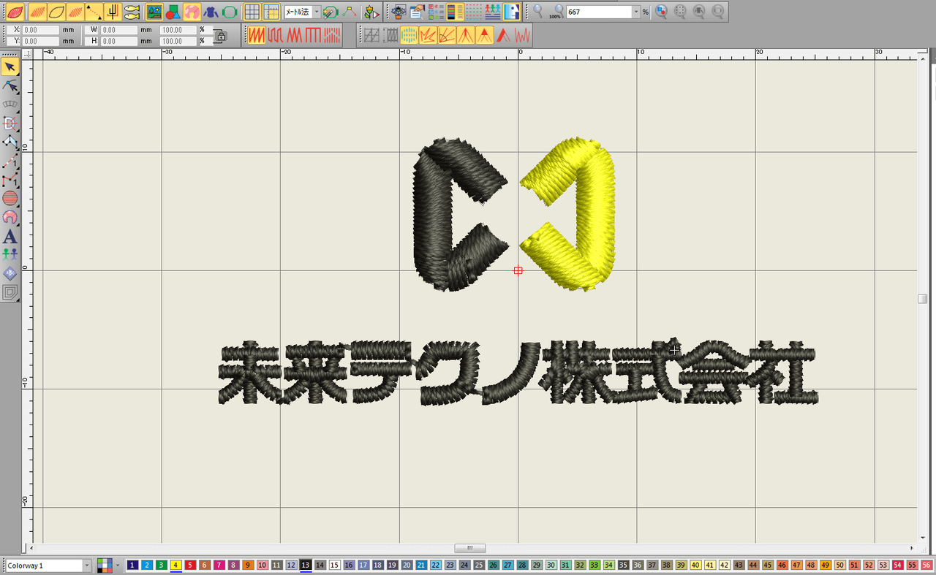
Task: Select the E stitch comb icon
Action: click(313, 34)
